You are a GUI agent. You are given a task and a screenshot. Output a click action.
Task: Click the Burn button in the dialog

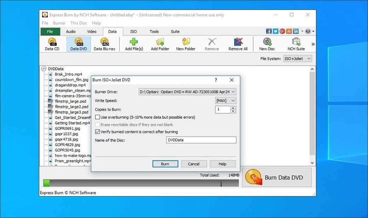[165, 164]
